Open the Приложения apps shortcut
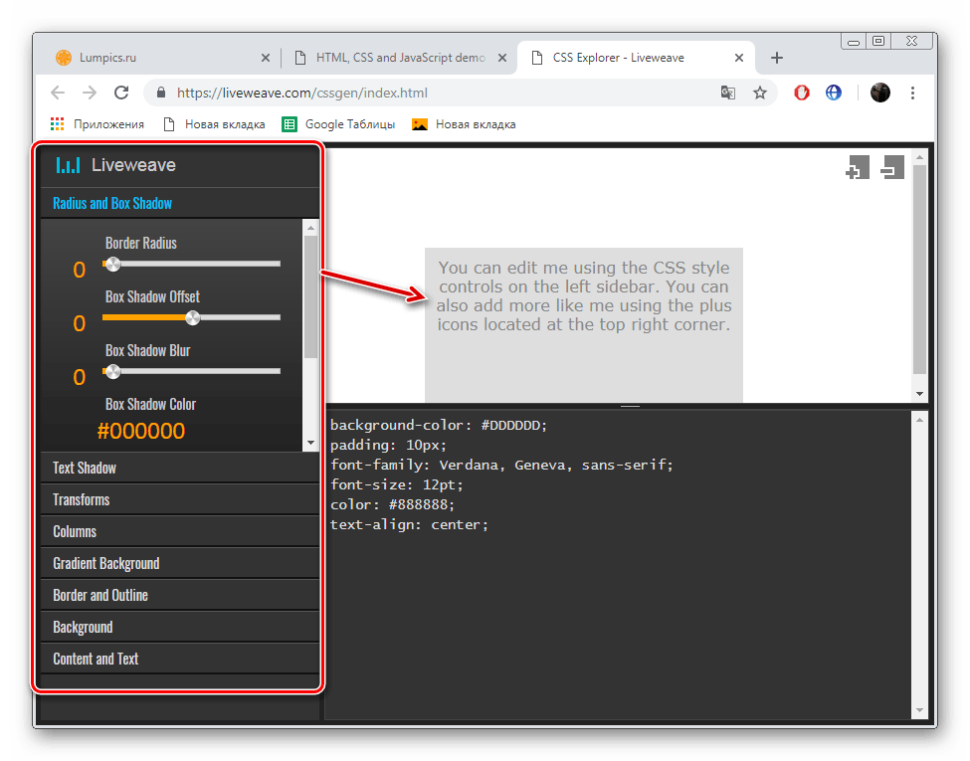 click(x=97, y=124)
